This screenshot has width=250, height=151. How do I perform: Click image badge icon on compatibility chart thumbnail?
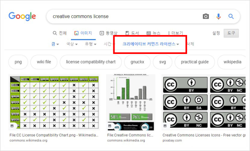pyautogui.click(x=12, y=126)
